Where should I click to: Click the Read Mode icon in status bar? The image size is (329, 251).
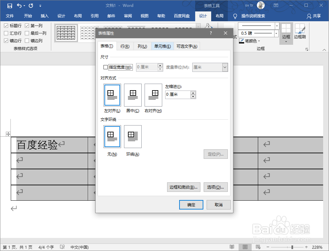(232, 247)
